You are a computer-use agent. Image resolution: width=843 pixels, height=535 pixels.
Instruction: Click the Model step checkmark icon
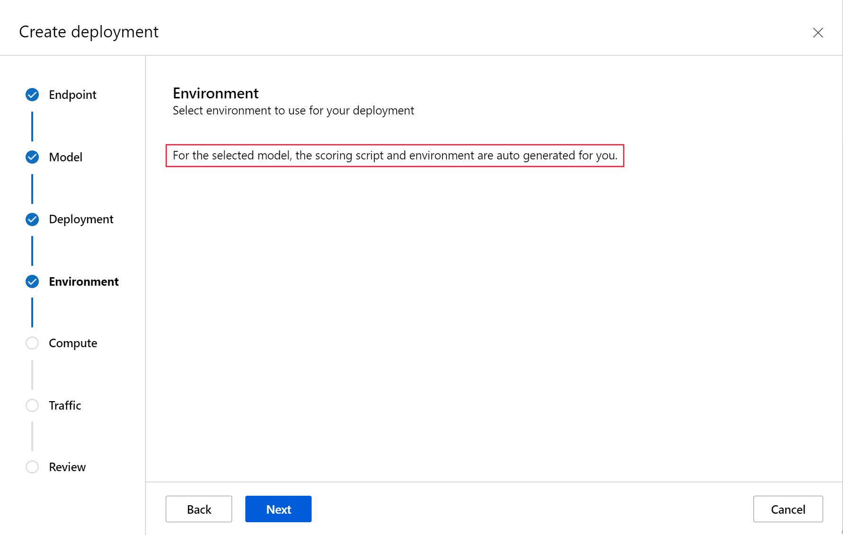pos(32,157)
